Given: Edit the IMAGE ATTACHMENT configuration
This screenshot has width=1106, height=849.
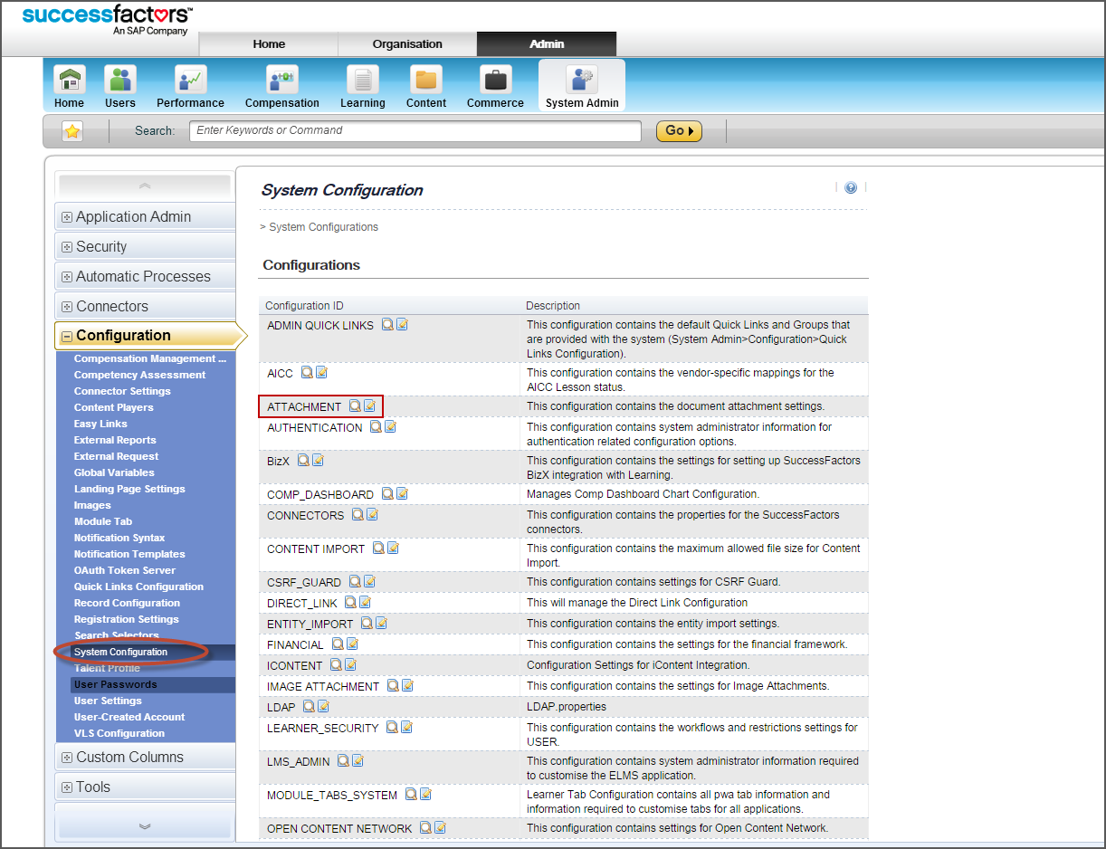Looking at the screenshot, I should point(407,685).
